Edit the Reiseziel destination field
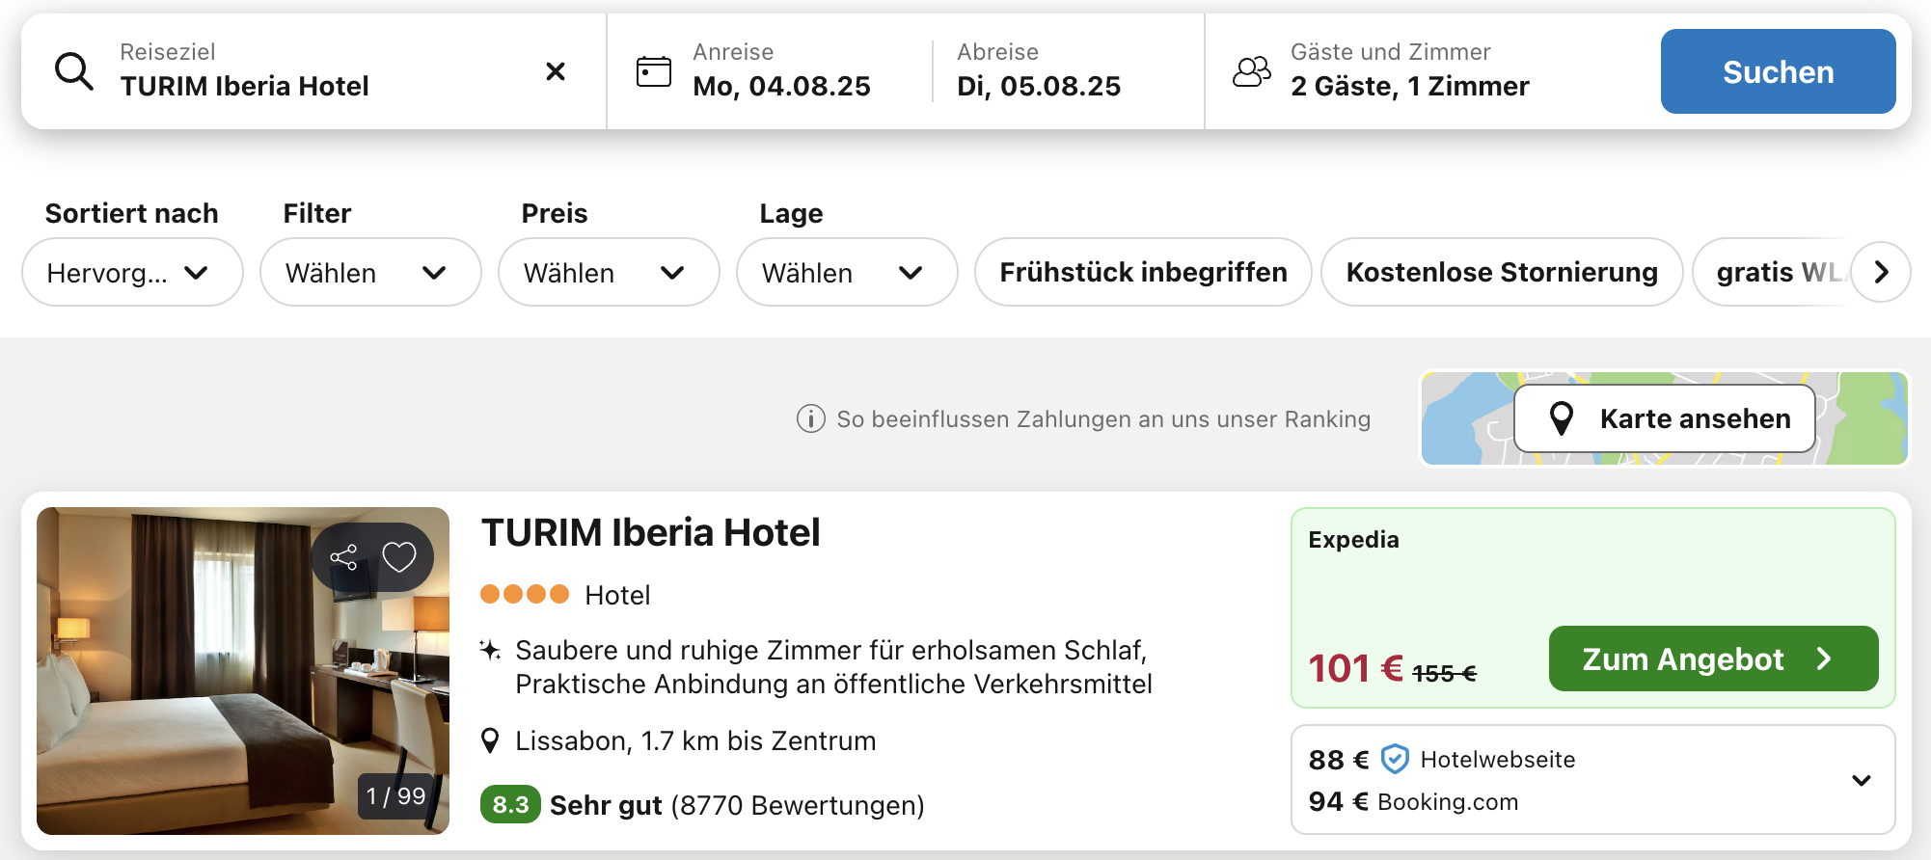1931x860 pixels. 314,71
